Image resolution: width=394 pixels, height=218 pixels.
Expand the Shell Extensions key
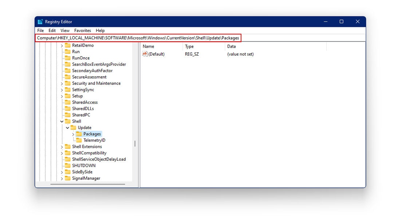(x=62, y=147)
